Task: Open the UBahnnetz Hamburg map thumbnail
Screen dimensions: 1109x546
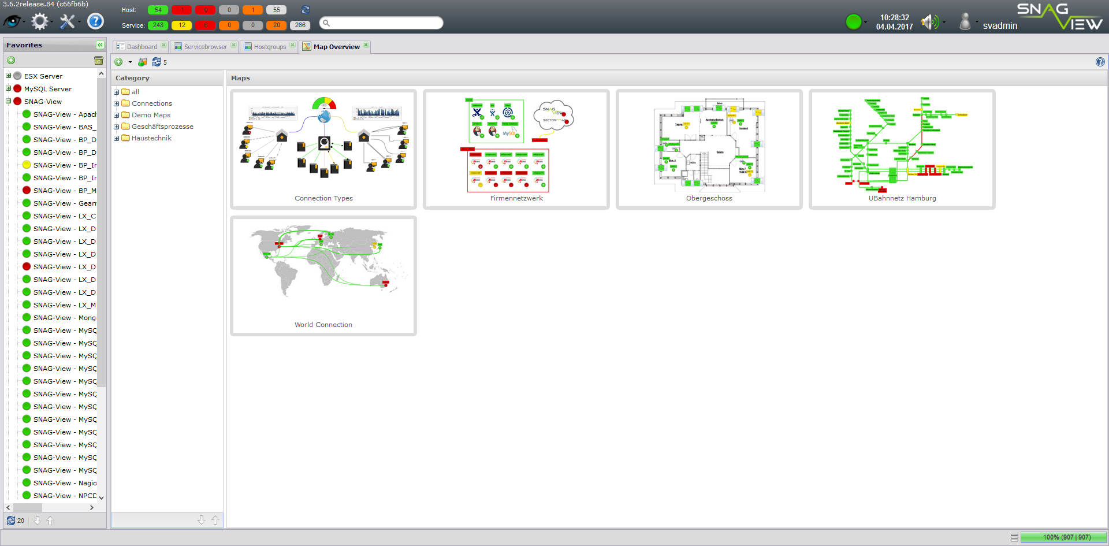Action: [x=902, y=149]
